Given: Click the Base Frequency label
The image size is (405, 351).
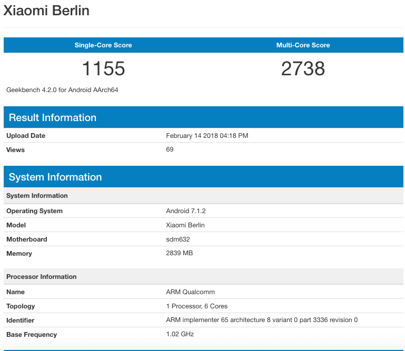Looking at the screenshot, I should click(x=32, y=335).
